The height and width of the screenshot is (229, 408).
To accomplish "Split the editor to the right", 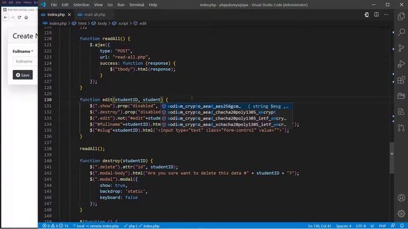I will (376, 15).
